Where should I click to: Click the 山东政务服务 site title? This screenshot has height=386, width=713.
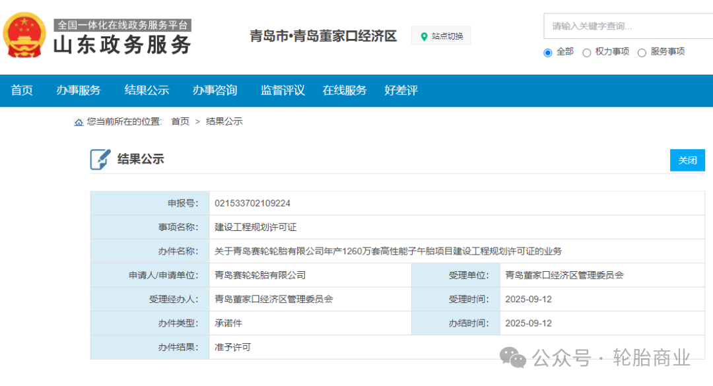pyautogui.click(x=123, y=45)
